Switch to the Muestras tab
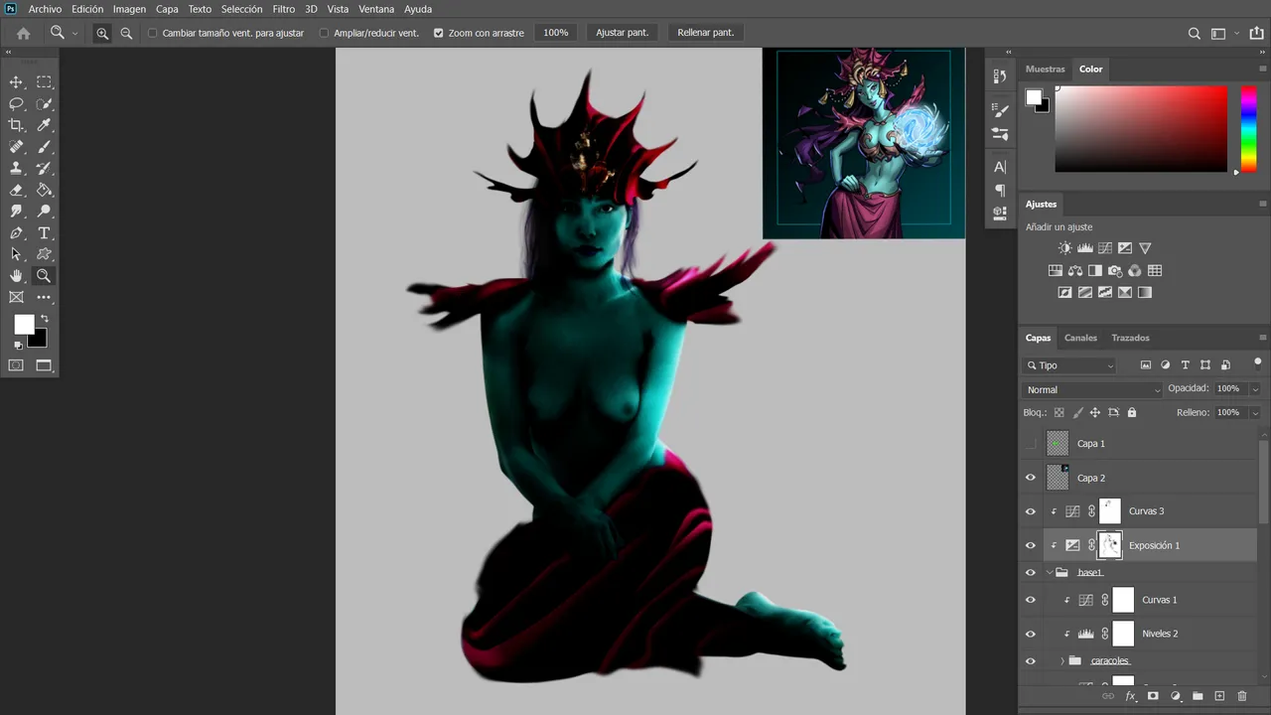Viewport: 1271px width, 715px height. (1045, 69)
